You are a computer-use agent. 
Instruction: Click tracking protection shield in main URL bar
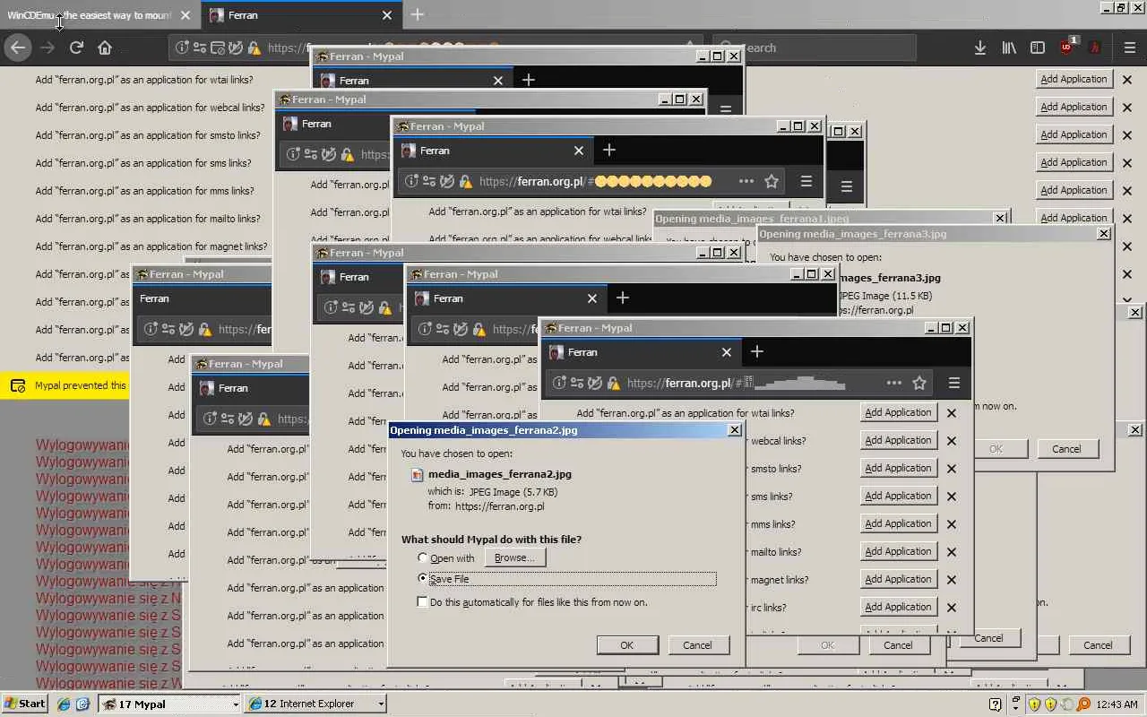[236, 48]
